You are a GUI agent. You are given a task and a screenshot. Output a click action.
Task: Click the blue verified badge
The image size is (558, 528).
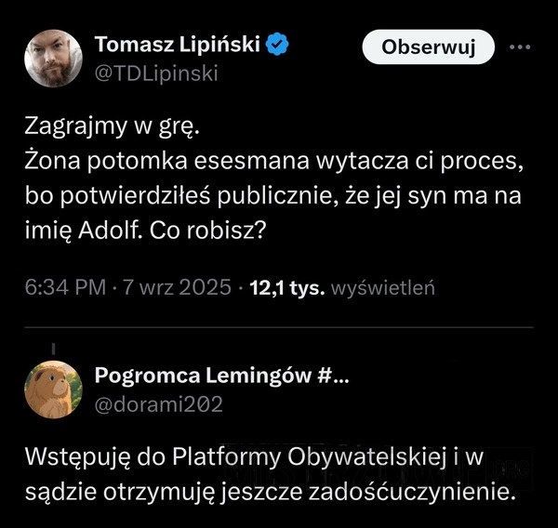point(277,45)
